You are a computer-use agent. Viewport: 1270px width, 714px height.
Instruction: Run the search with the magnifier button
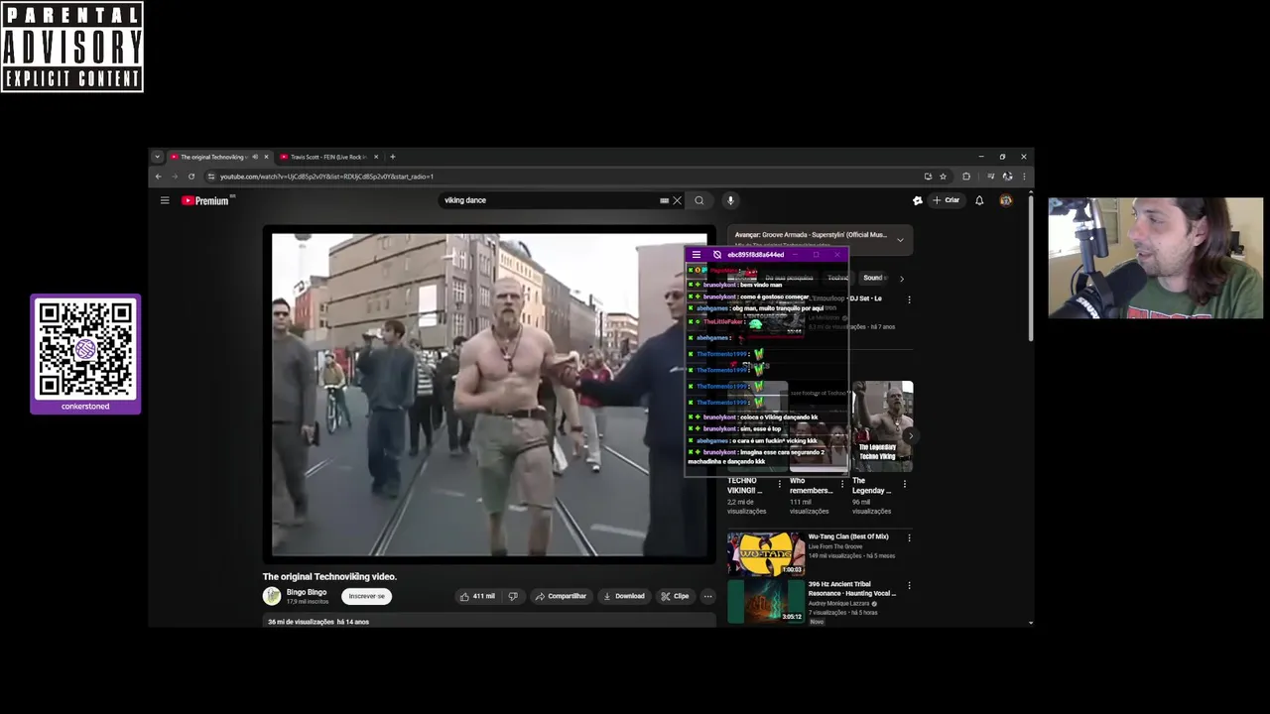tap(699, 200)
